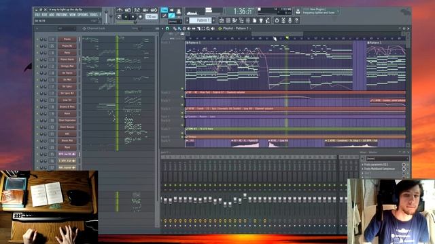
Task: Click the stop button in transport
Action: (133, 16)
